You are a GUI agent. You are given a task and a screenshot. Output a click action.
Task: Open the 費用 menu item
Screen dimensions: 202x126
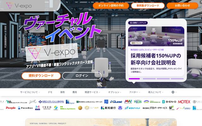(75, 92)
